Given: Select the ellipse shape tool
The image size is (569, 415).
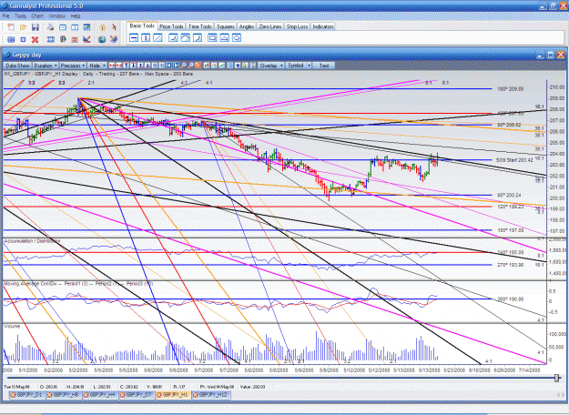Looking at the screenshot, I should click(x=236, y=37).
